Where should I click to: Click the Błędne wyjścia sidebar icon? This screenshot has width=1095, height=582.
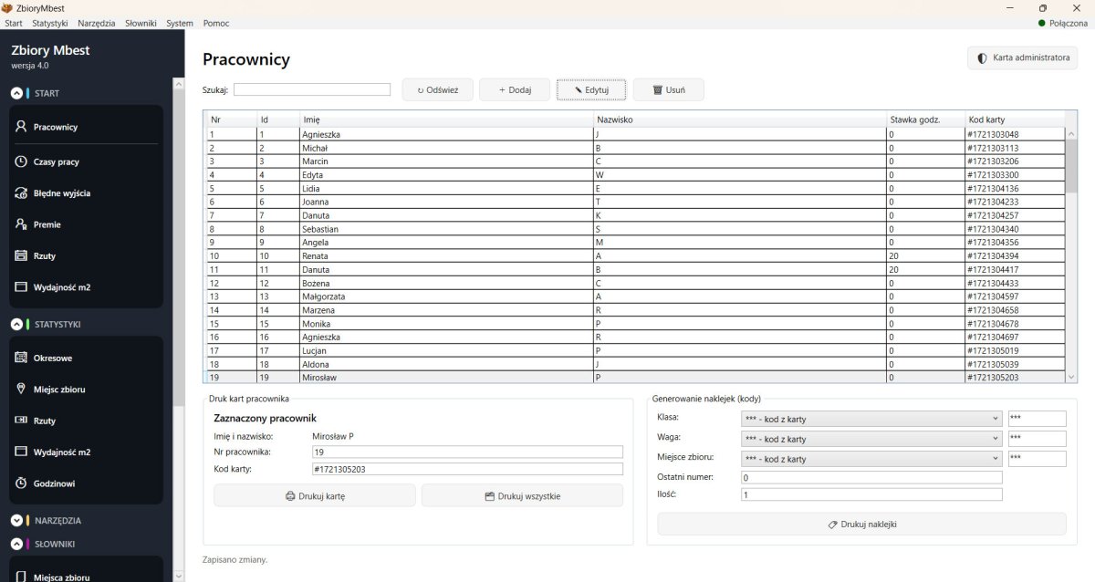coord(21,193)
